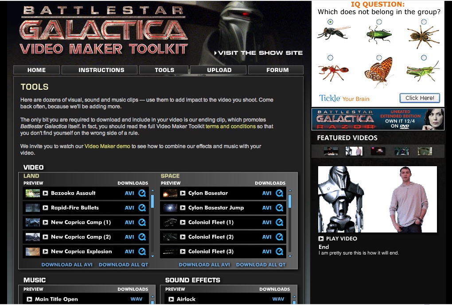Play New Caprica Explosion preview
Image resolution: width=452 pixels, height=305 pixels.
click(45, 252)
